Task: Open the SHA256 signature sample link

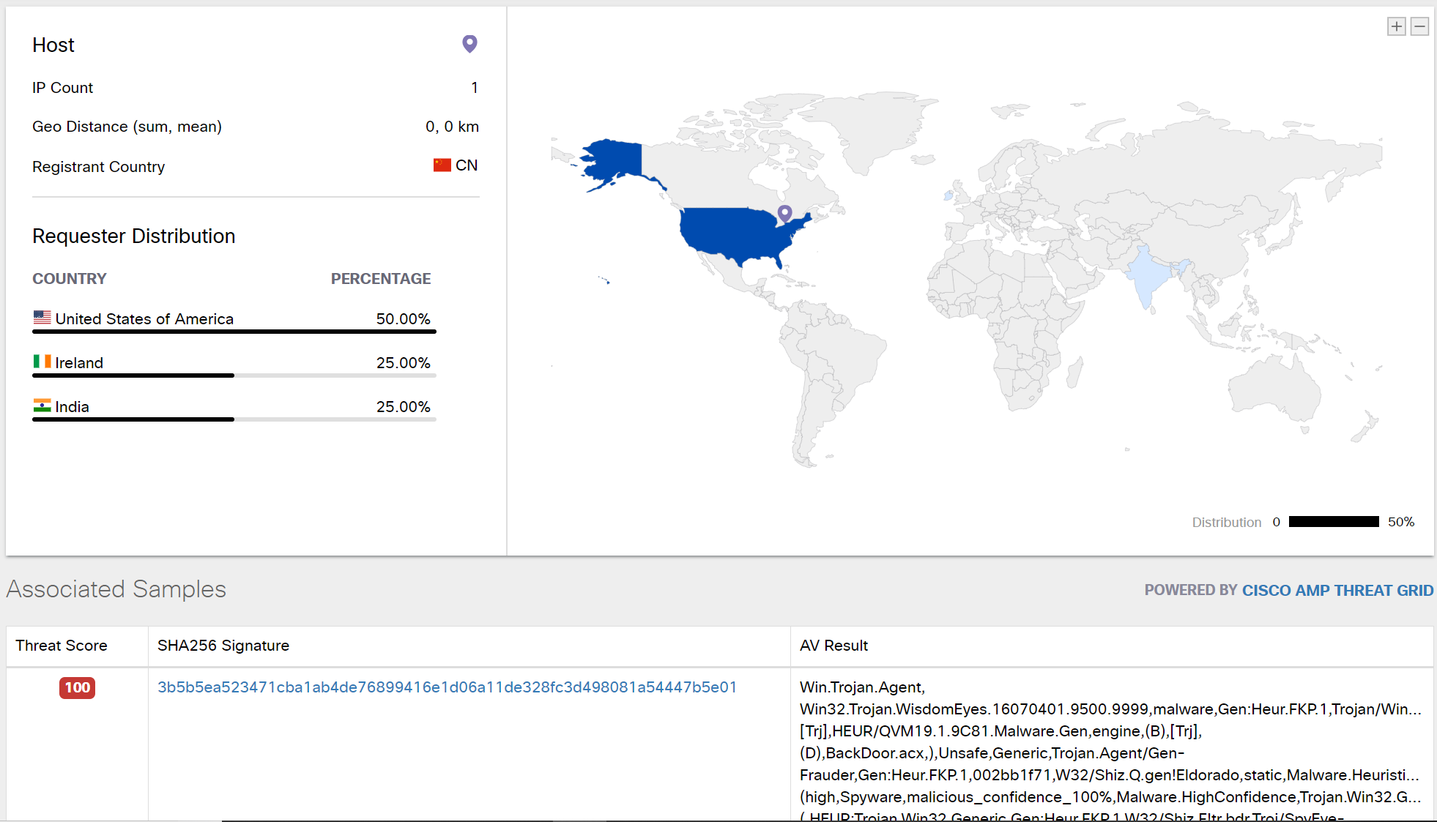Action: point(447,687)
